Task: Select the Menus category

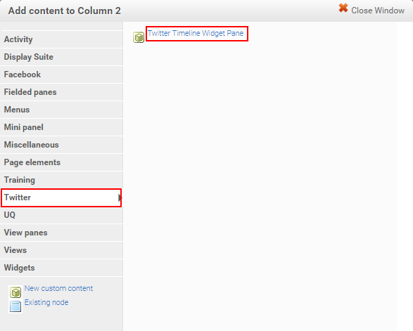Action: point(61,110)
